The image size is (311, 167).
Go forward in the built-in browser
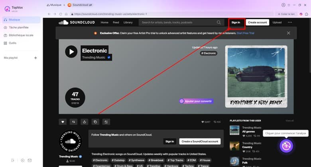click(55, 14)
